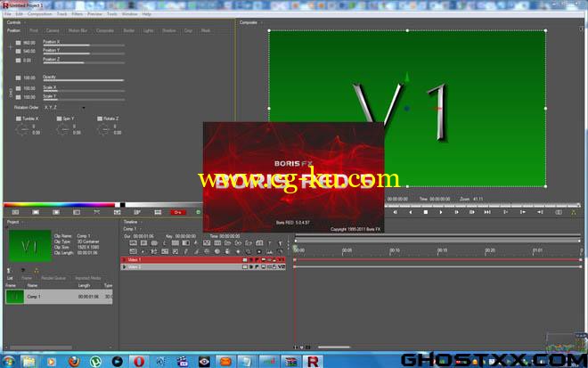
Task: Switch to the Imported Media tab
Action: pyautogui.click(x=87, y=278)
